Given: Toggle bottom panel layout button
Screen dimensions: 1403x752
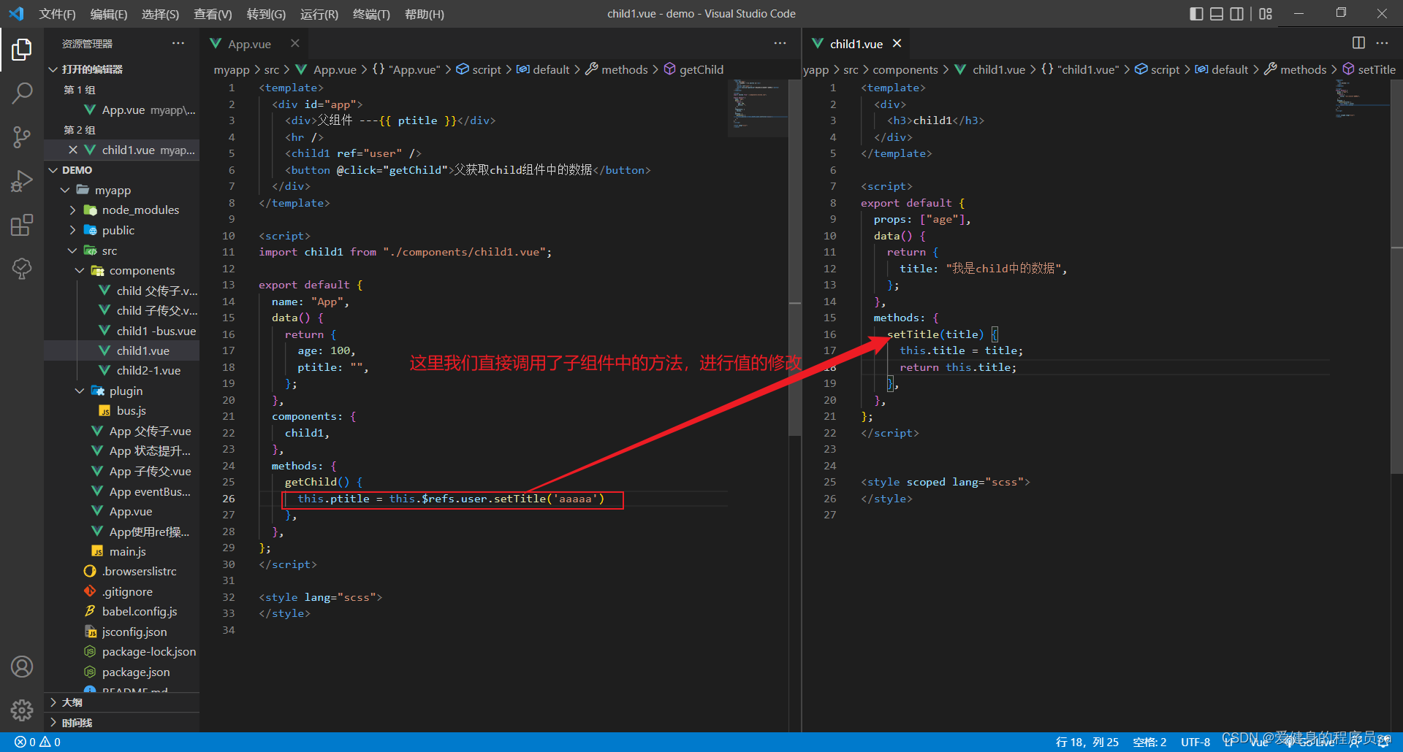Looking at the screenshot, I should (x=1217, y=14).
